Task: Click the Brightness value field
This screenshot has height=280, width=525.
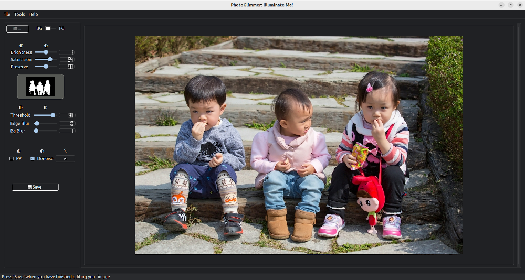Action: [x=67, y=52]
